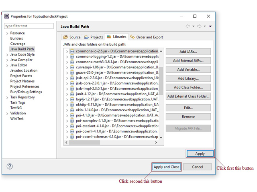Select Javadoc Location in the tree

click(x=24, y=70)
